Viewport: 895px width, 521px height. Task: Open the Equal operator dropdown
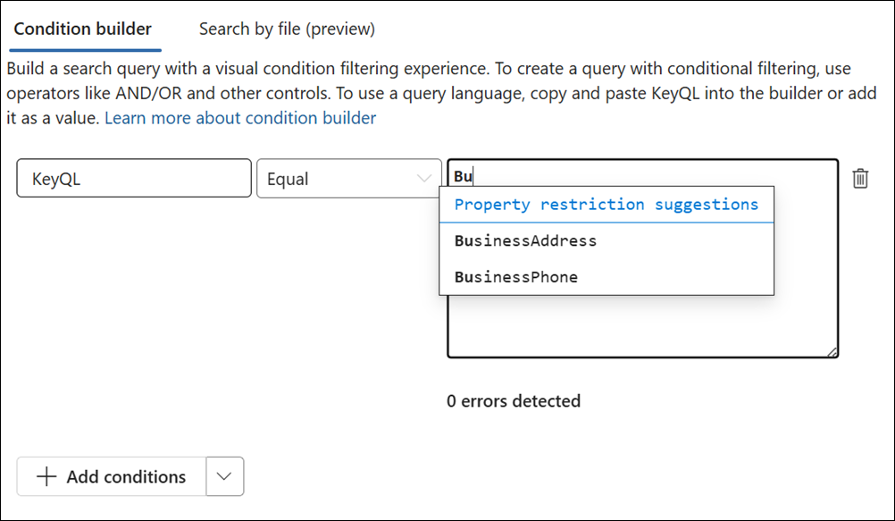(348, 179)
